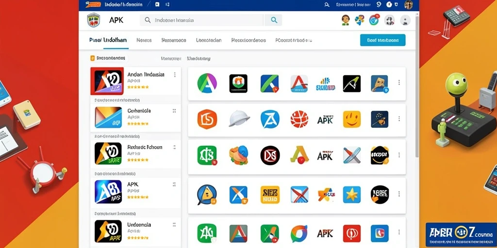497x248 pixels.
Task: Open the white hard hat app icon
Action: click(239, 119)
